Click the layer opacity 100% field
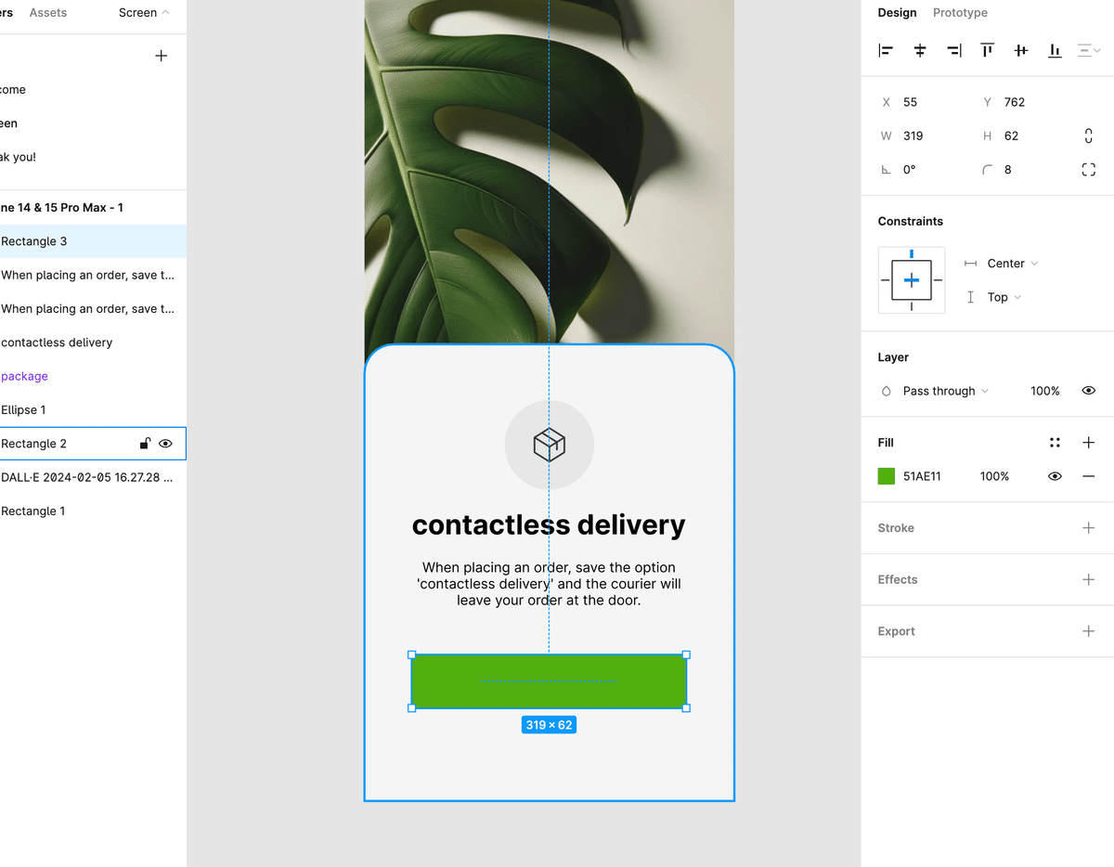Image resolution: width=1114 pixels, height=867 pixels. click(x=1045, y=391)
